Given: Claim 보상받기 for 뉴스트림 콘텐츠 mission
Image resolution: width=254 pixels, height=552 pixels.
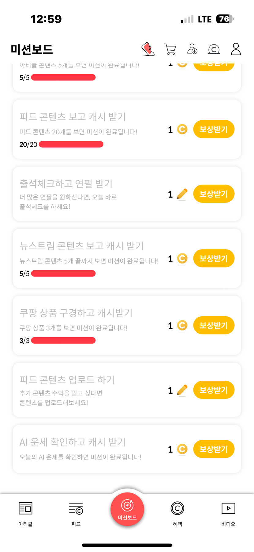Looking at the screenshot, I should (214, 258).
